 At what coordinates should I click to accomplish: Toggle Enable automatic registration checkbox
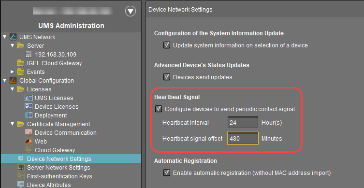pos(167,173)
